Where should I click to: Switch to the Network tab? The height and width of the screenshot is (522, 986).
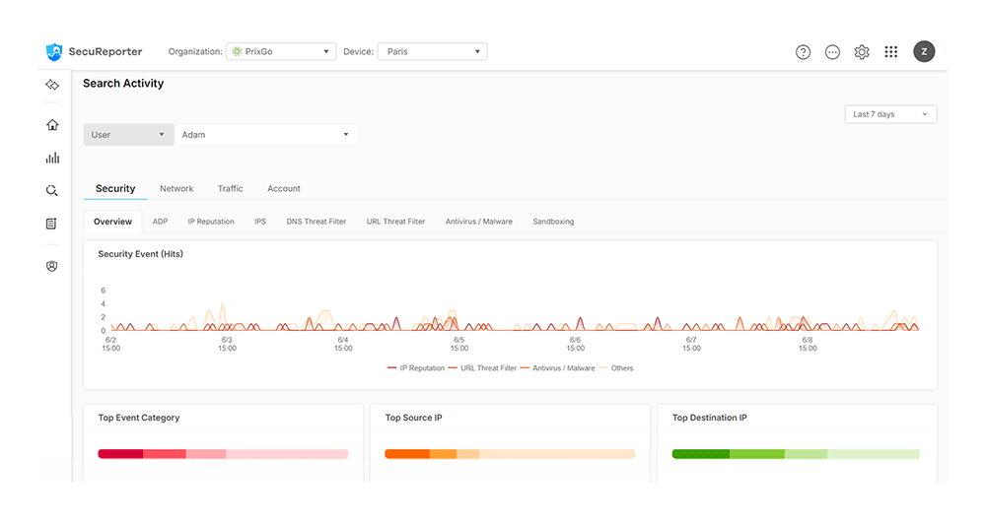(176, 188)
